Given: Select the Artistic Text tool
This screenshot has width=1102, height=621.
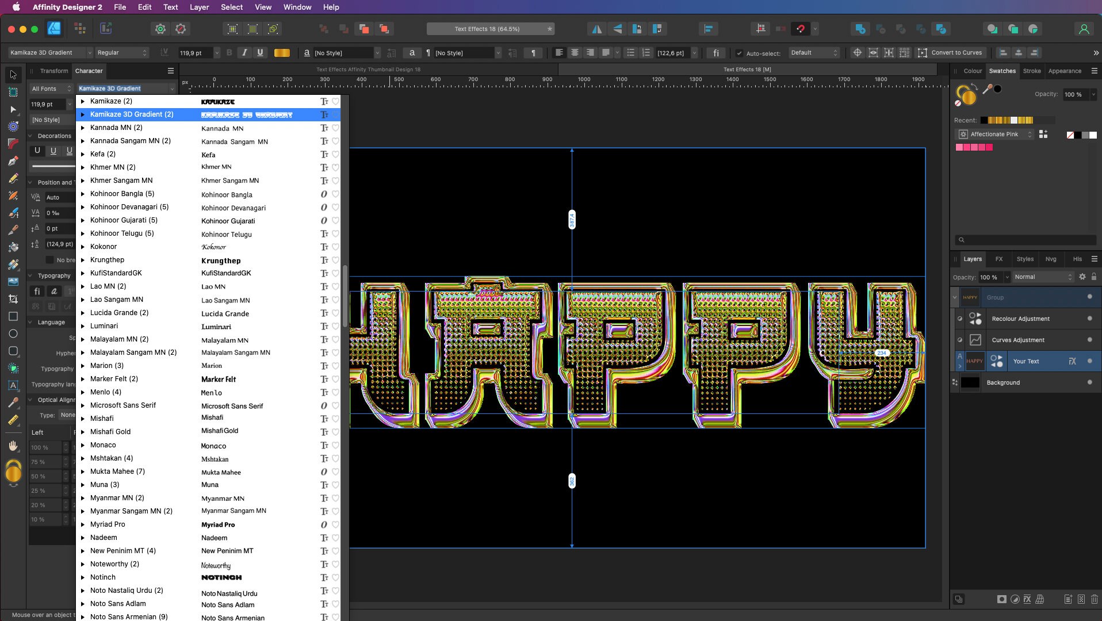Looking at the screenshot, I should click(13, 385).
